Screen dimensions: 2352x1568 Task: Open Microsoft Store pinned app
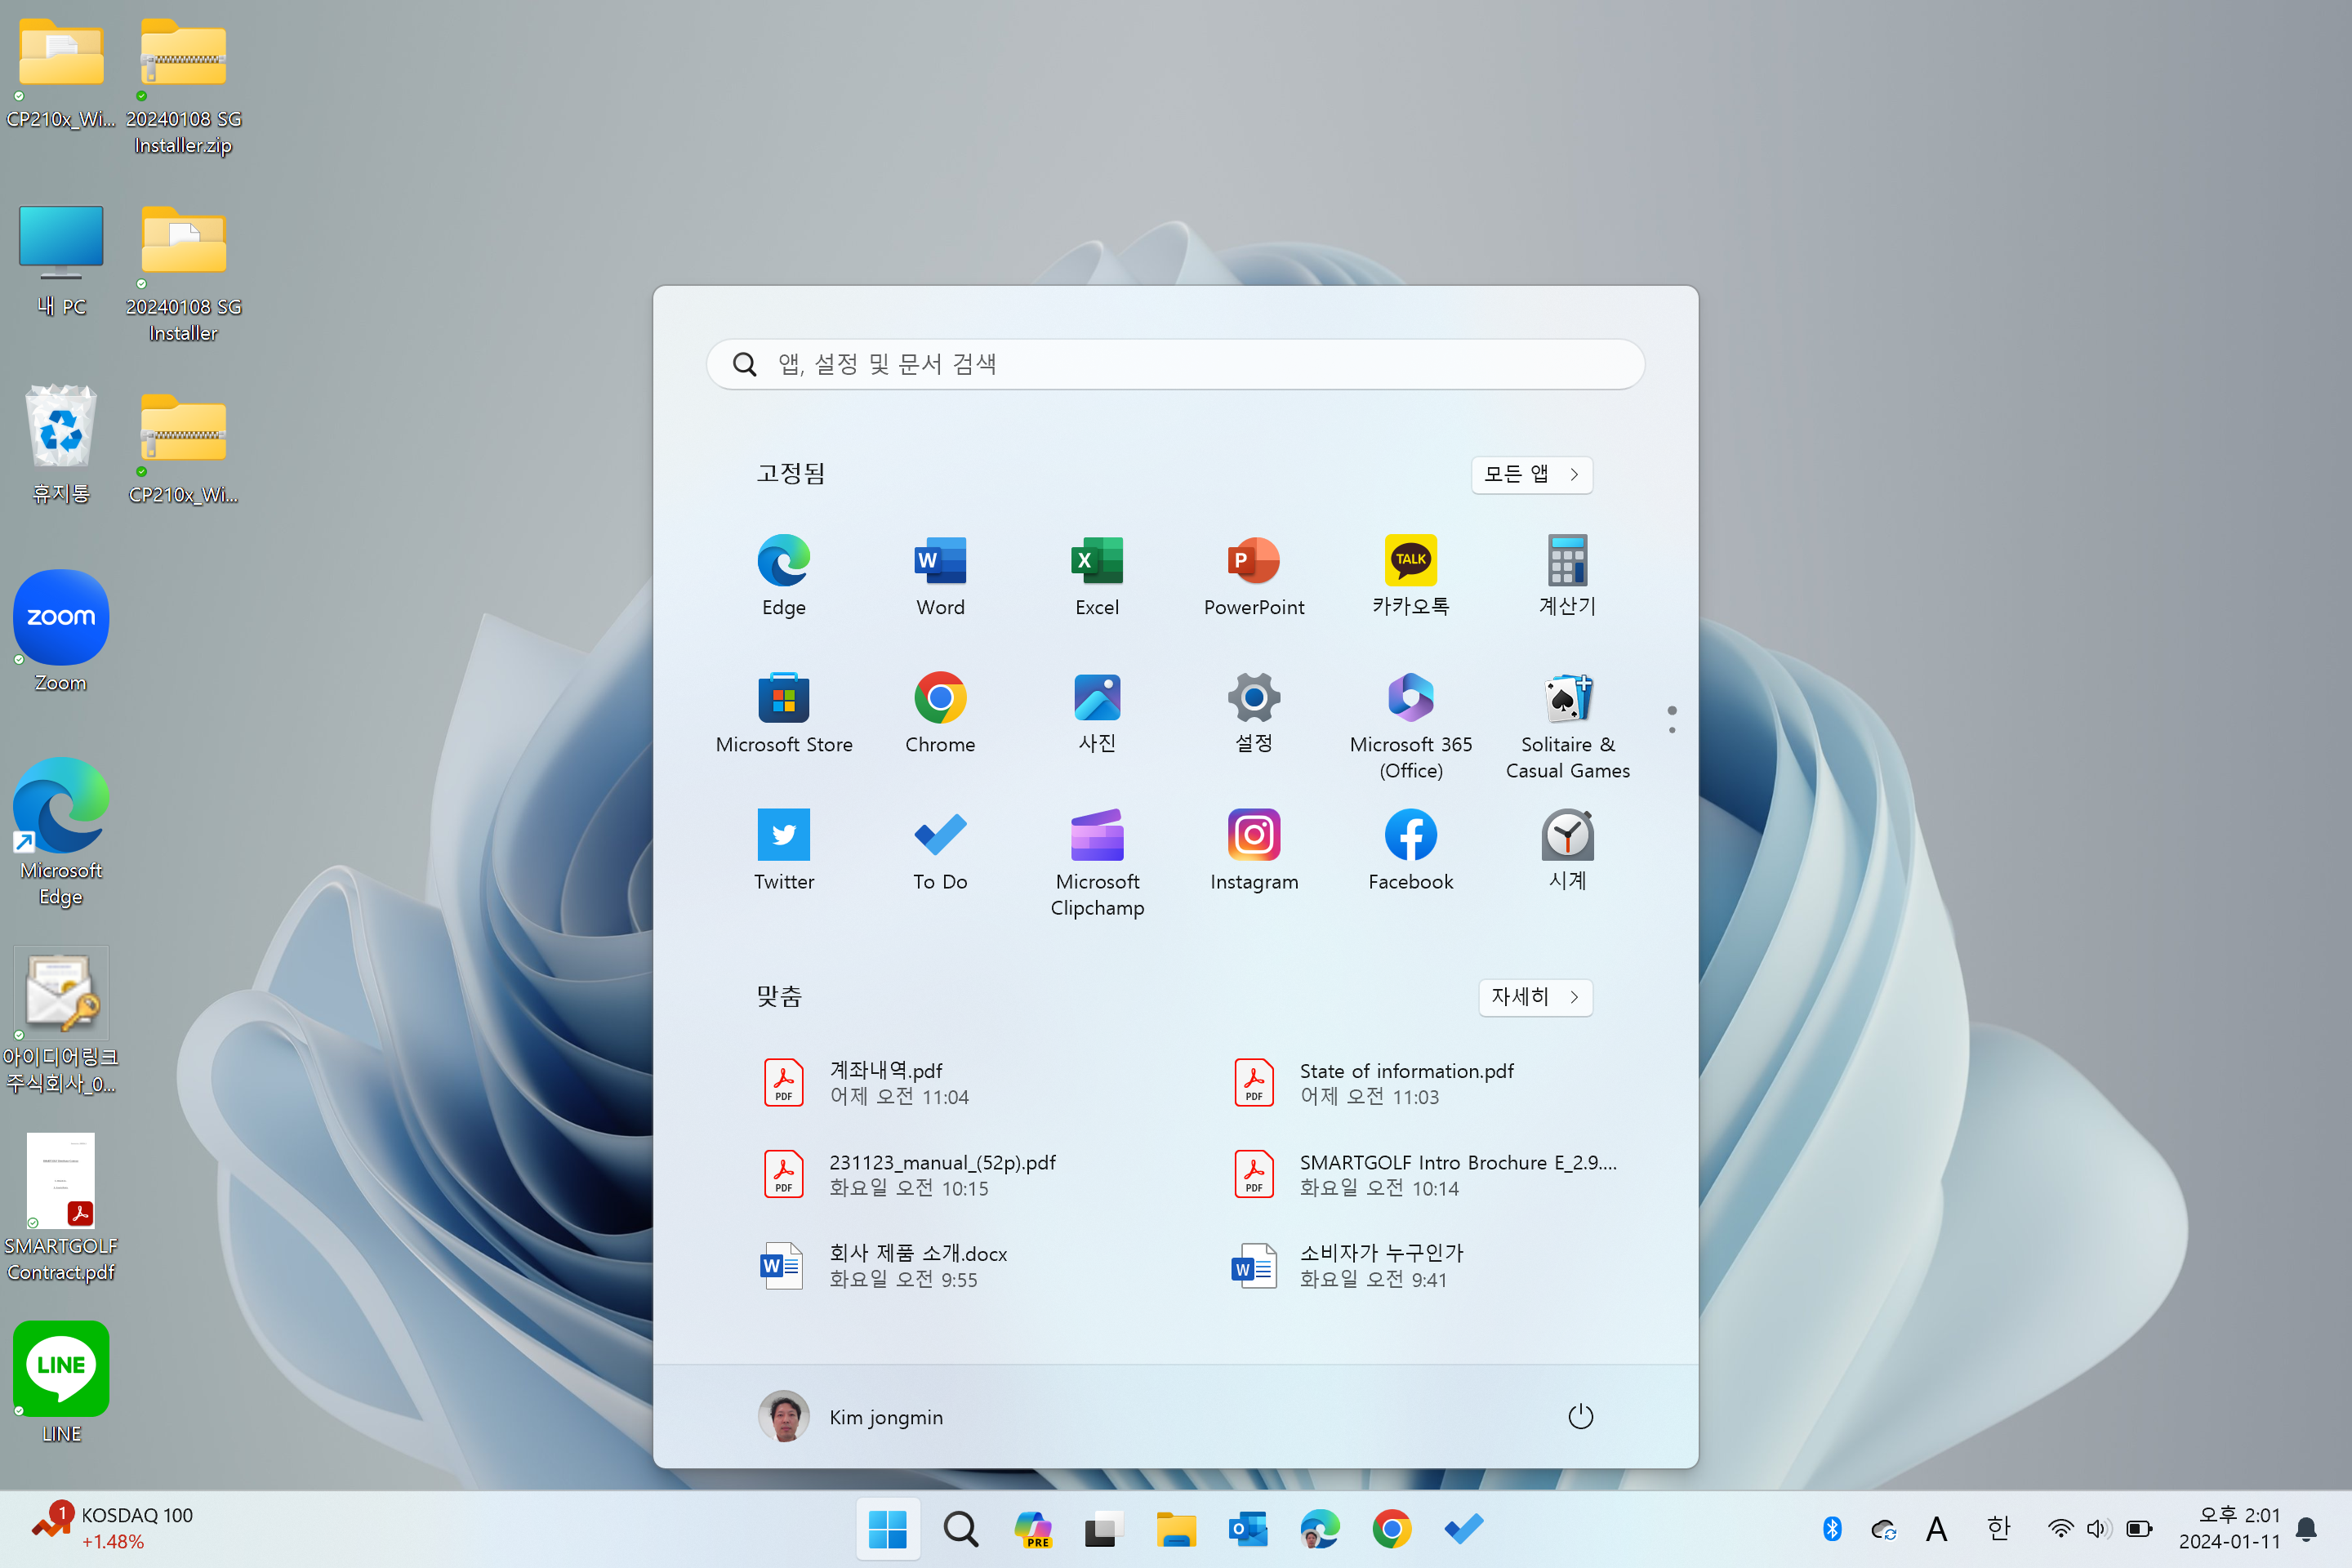point(783,712)
